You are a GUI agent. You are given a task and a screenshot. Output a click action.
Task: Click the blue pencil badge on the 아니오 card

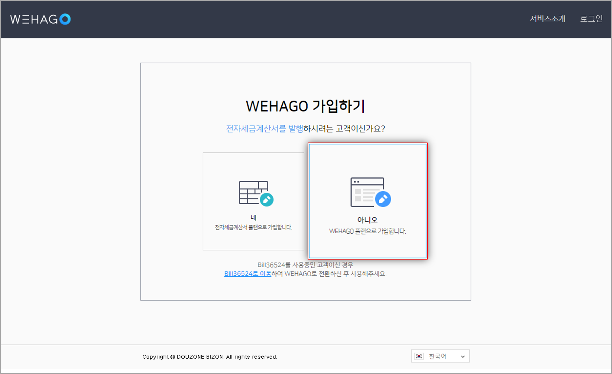(384, 199)
